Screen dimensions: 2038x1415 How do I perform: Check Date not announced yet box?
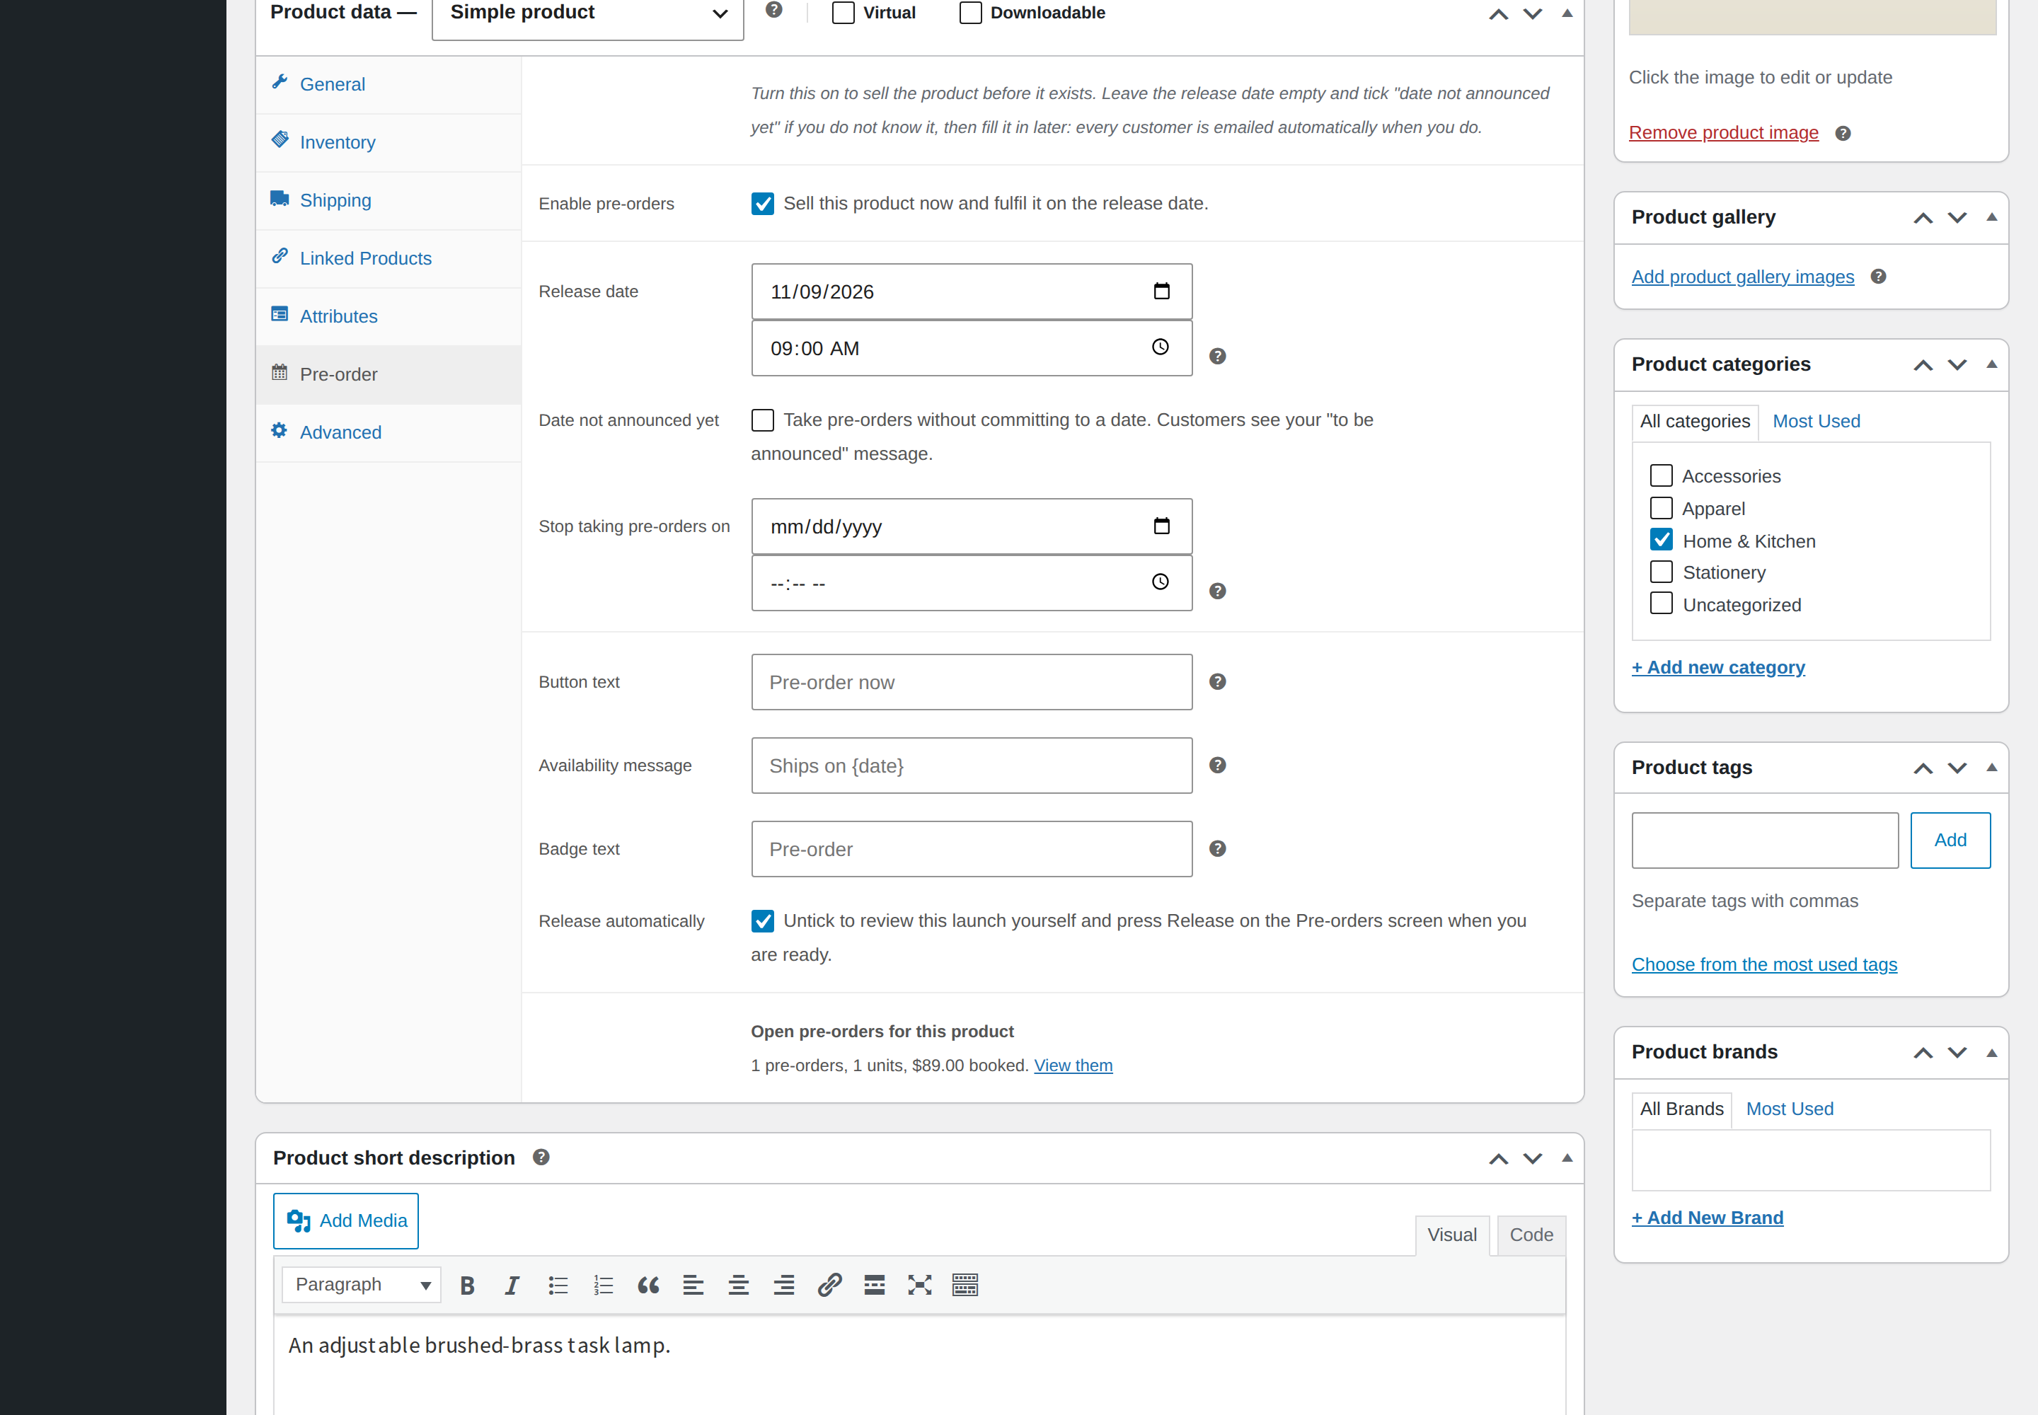[763, 420]
